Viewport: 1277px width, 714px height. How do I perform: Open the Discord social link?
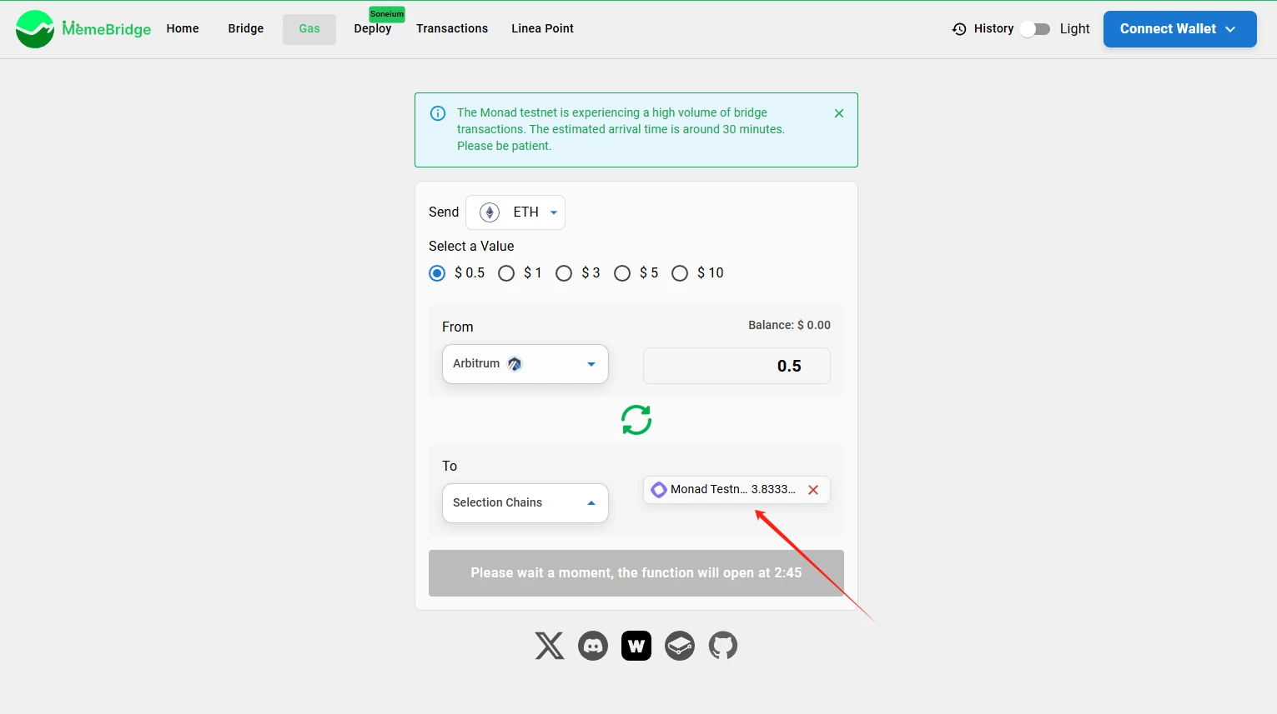[x=593, y=646]
